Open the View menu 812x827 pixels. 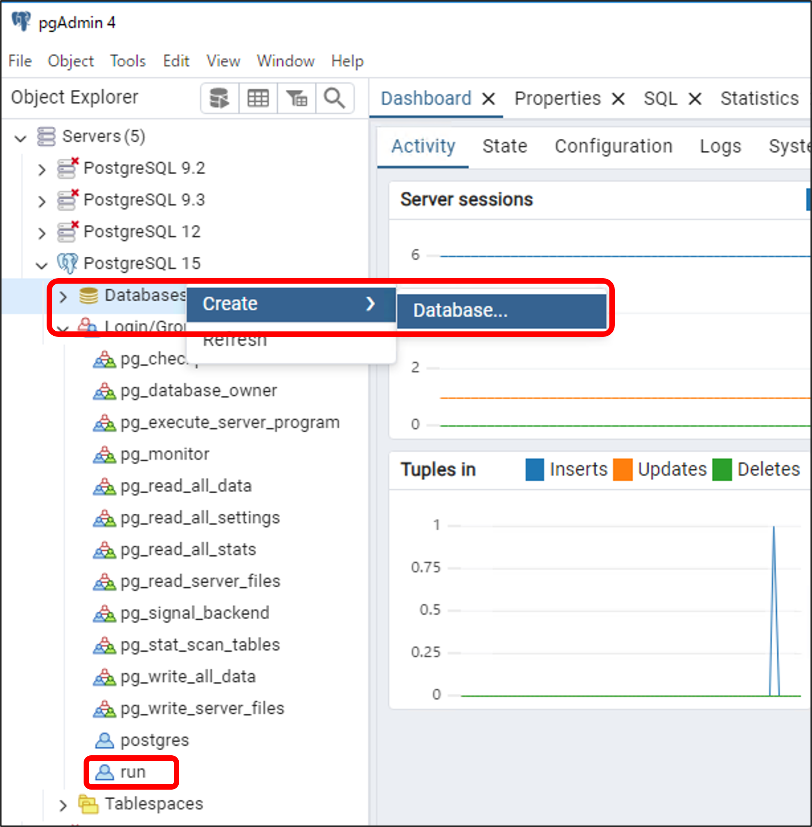pos(223,61)
